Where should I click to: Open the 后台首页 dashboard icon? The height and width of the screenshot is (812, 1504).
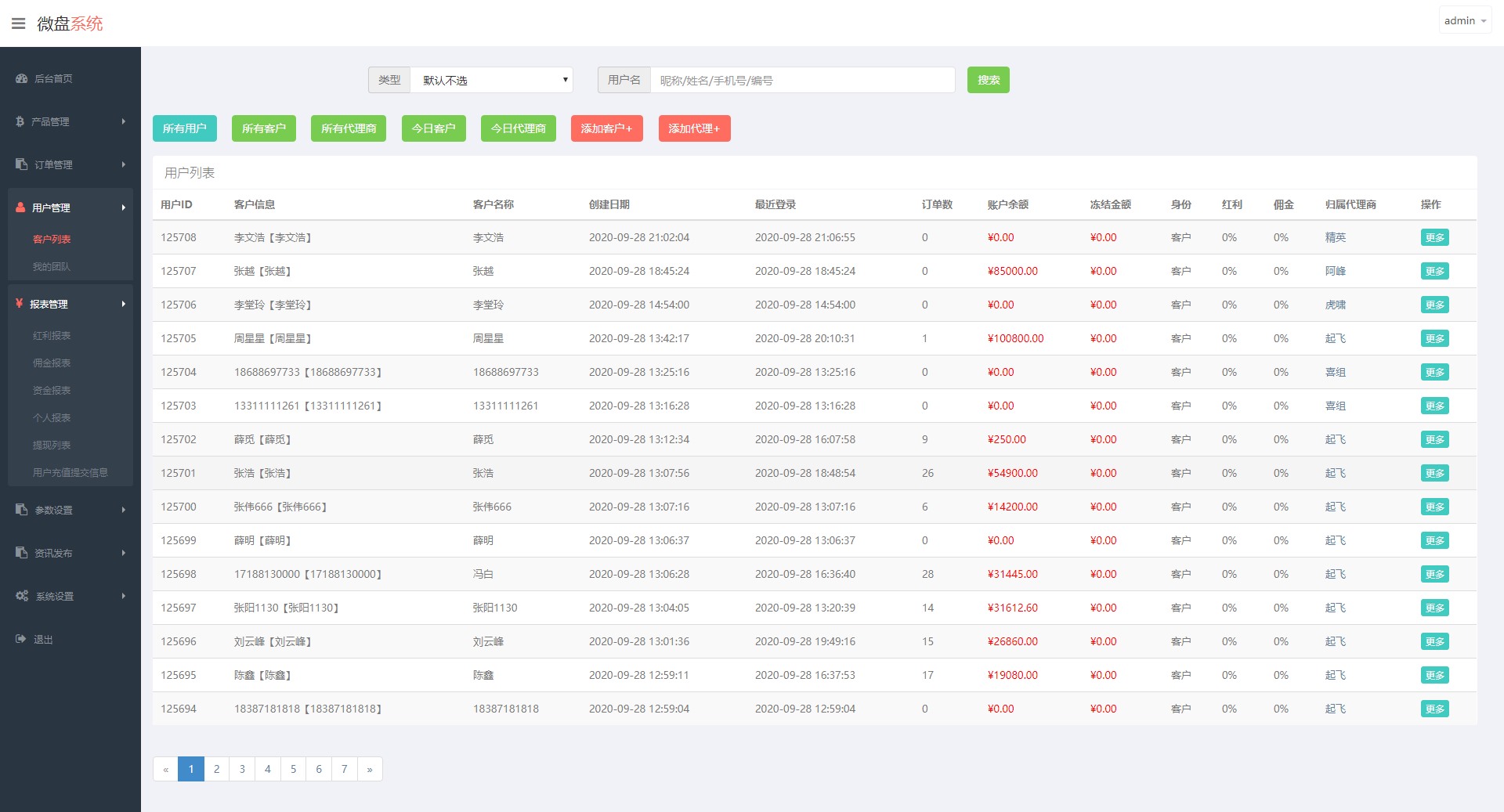click(x=21, y=78)
